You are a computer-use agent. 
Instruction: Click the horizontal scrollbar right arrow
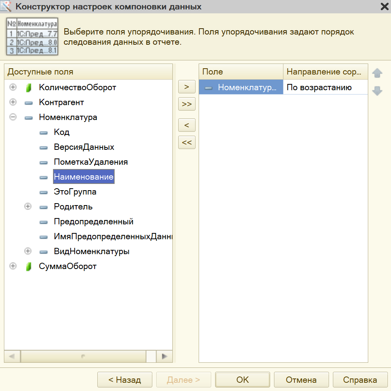tap(164, 356)
